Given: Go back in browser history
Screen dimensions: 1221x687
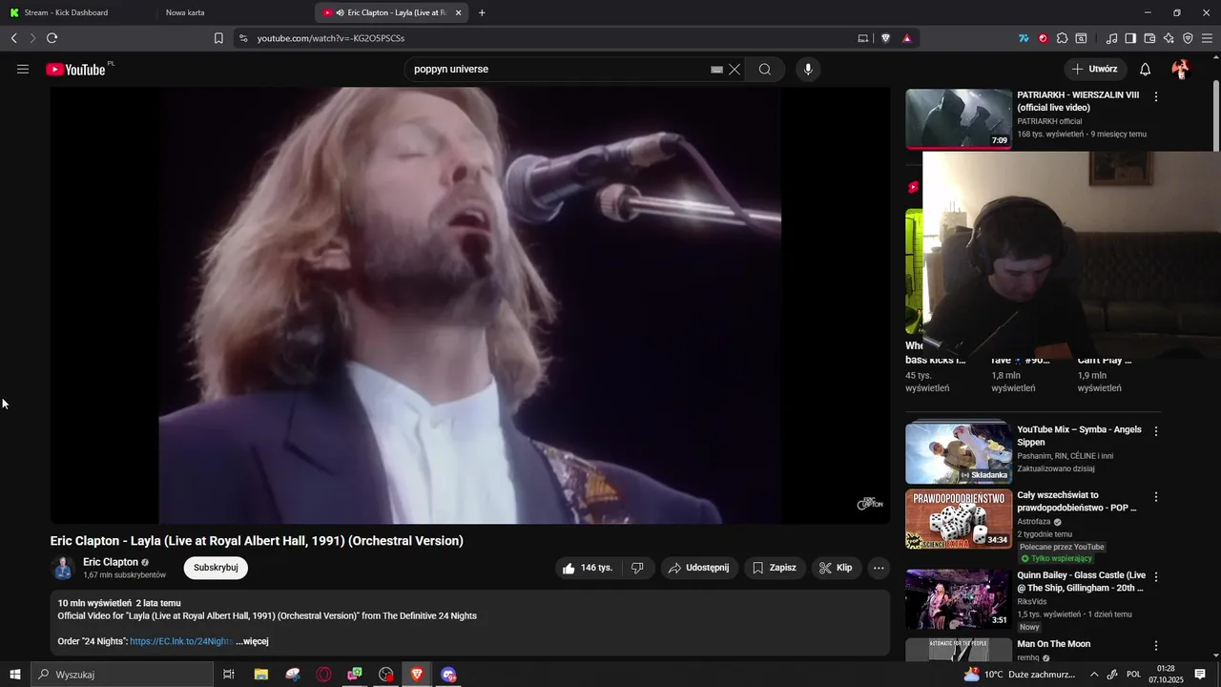Looking at the screenshot, I should coord(13,38).
